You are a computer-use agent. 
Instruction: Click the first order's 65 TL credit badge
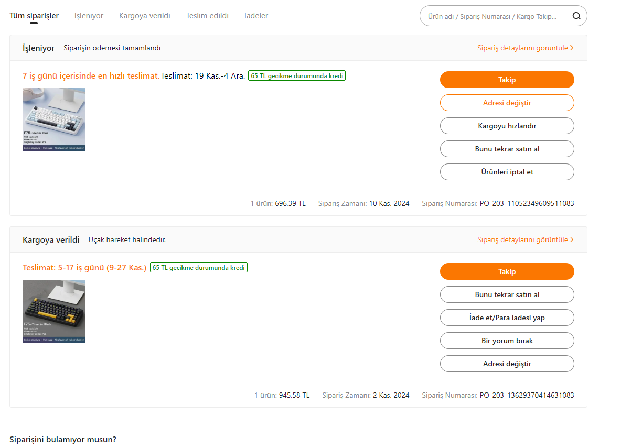point(297,76)
